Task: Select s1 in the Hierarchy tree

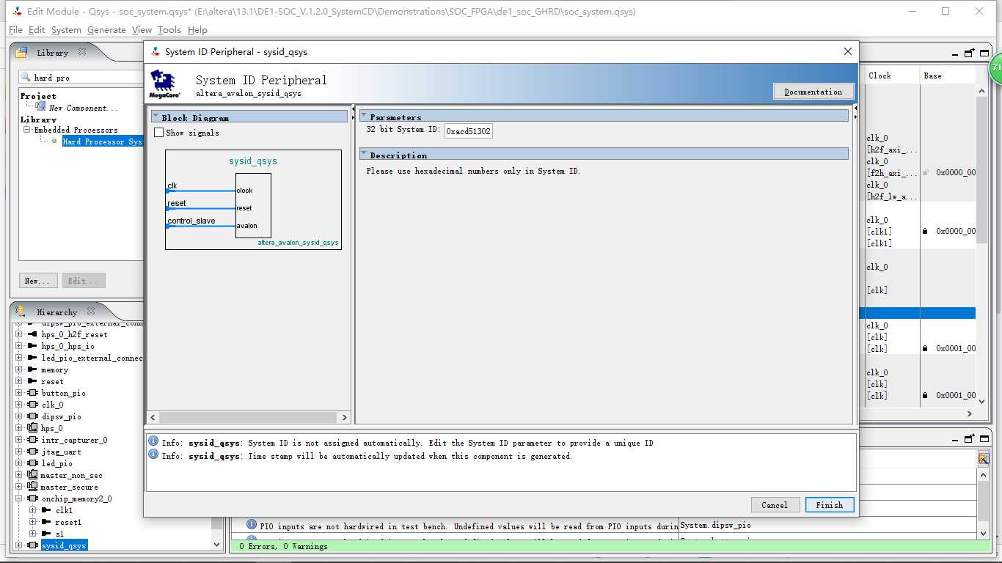Action: click(x=59, y=534)
